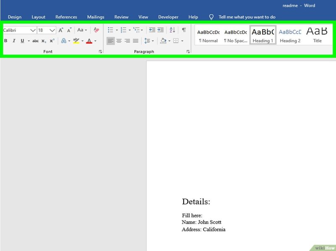Expand shading color dropdown arrow
Viewport: 336px width, 251px height.
[x=169, y=41]
